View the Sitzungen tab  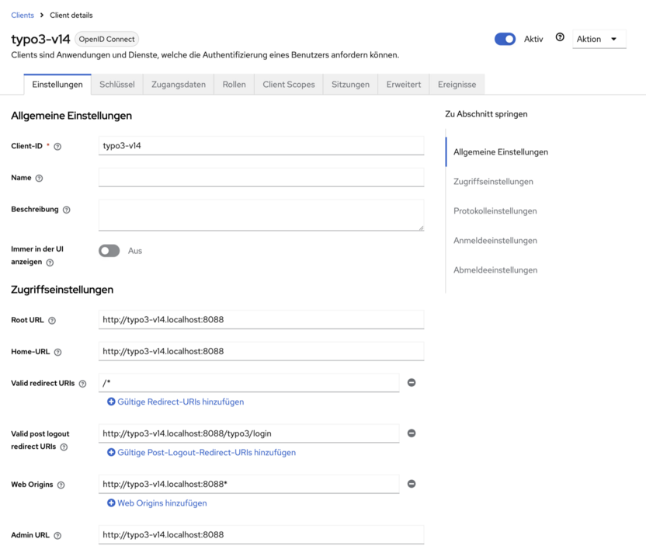tap(351, 85)
